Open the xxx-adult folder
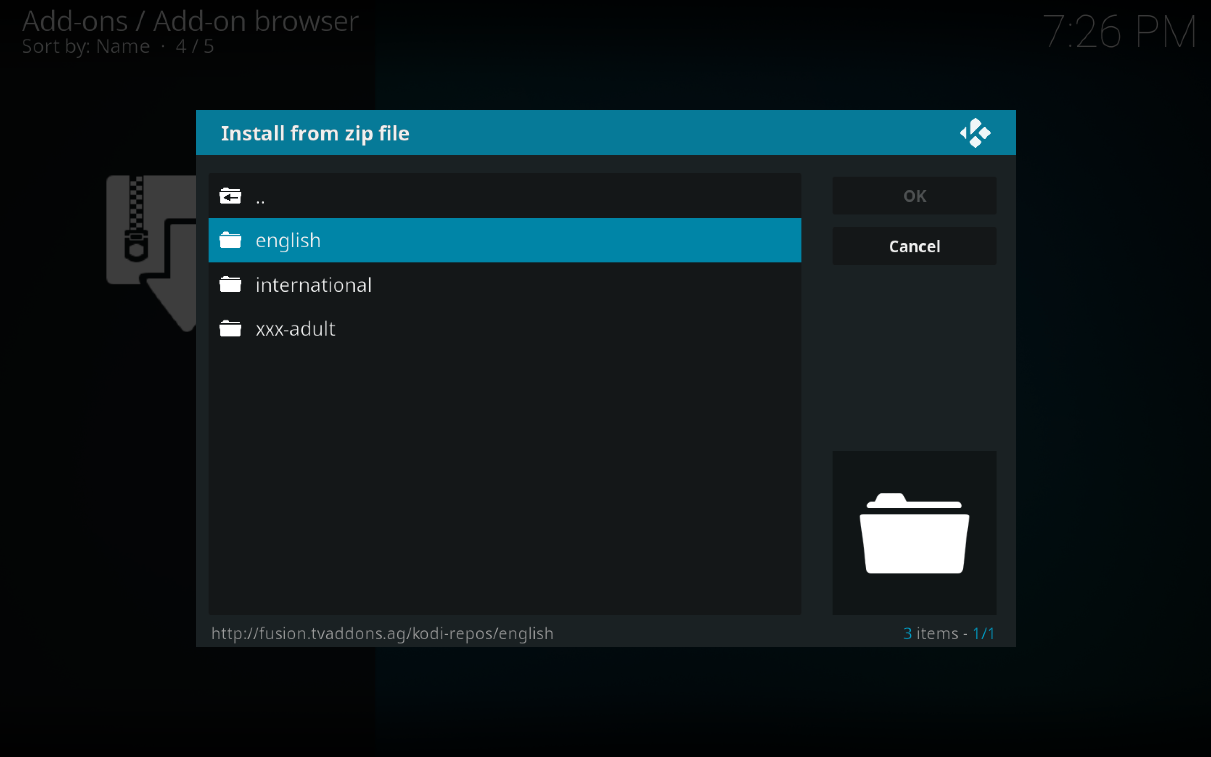The image size is (1211, 757). click(295, 329)
